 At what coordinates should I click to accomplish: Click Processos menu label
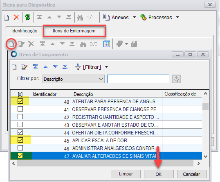[x=160, y=18]
